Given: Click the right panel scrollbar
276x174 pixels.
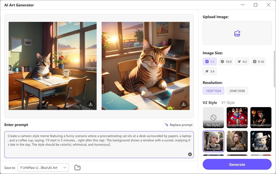Looking at the screenshot, I should coord(274,69).
